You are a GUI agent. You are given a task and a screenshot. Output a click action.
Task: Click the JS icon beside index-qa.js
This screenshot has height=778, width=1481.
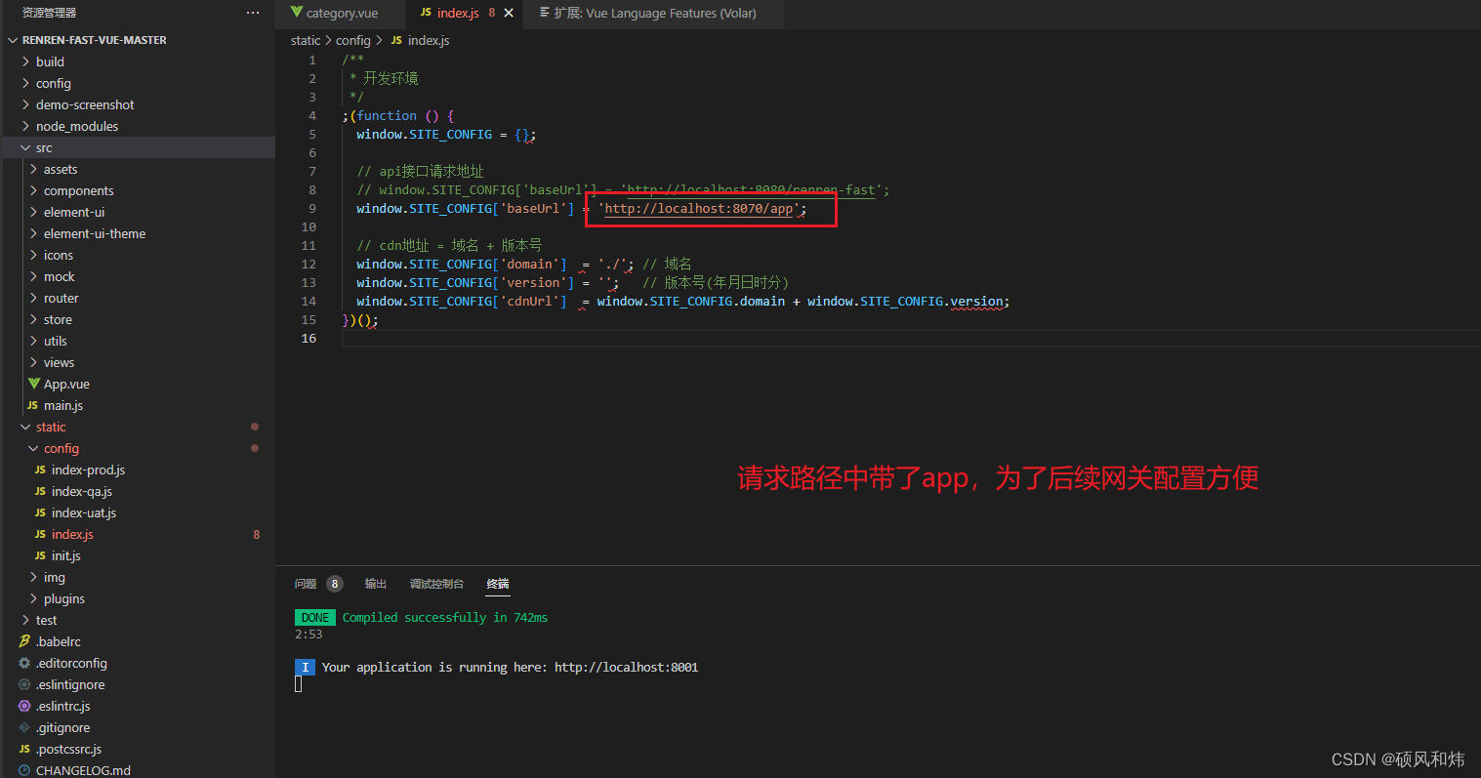coord(40,491)
